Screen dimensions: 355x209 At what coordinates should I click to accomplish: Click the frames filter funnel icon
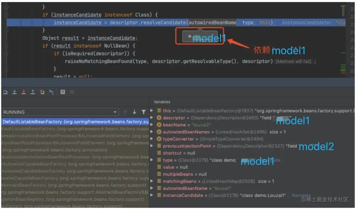click(144, 112)
